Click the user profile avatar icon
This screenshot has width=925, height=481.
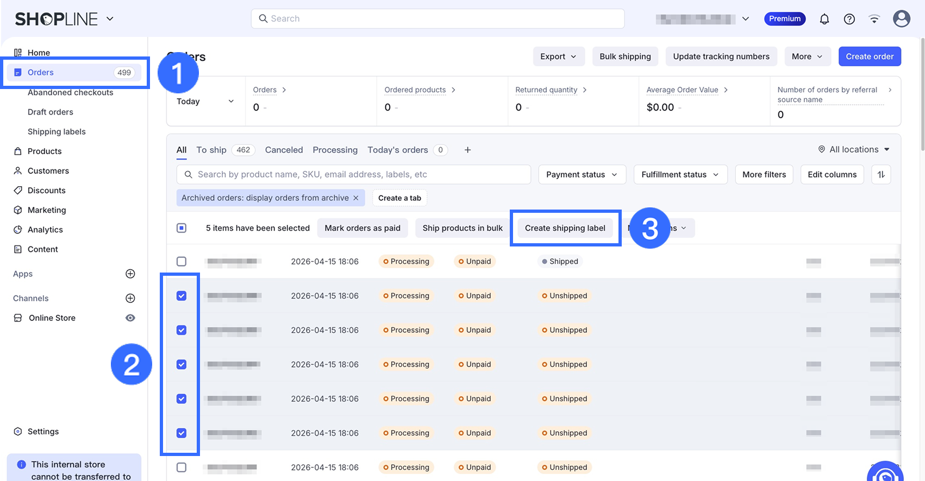[901, 19]
